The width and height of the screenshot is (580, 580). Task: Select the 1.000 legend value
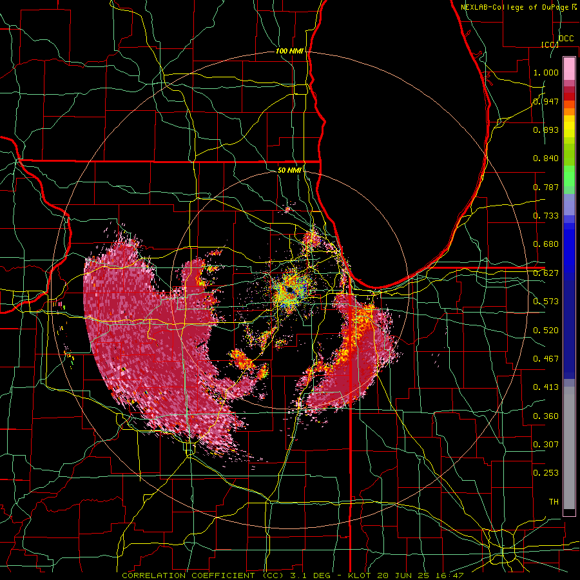(546, 72)
